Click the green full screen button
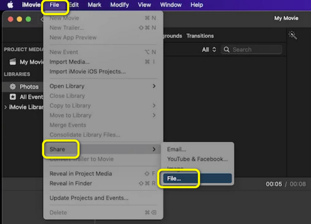 point(28,19)
